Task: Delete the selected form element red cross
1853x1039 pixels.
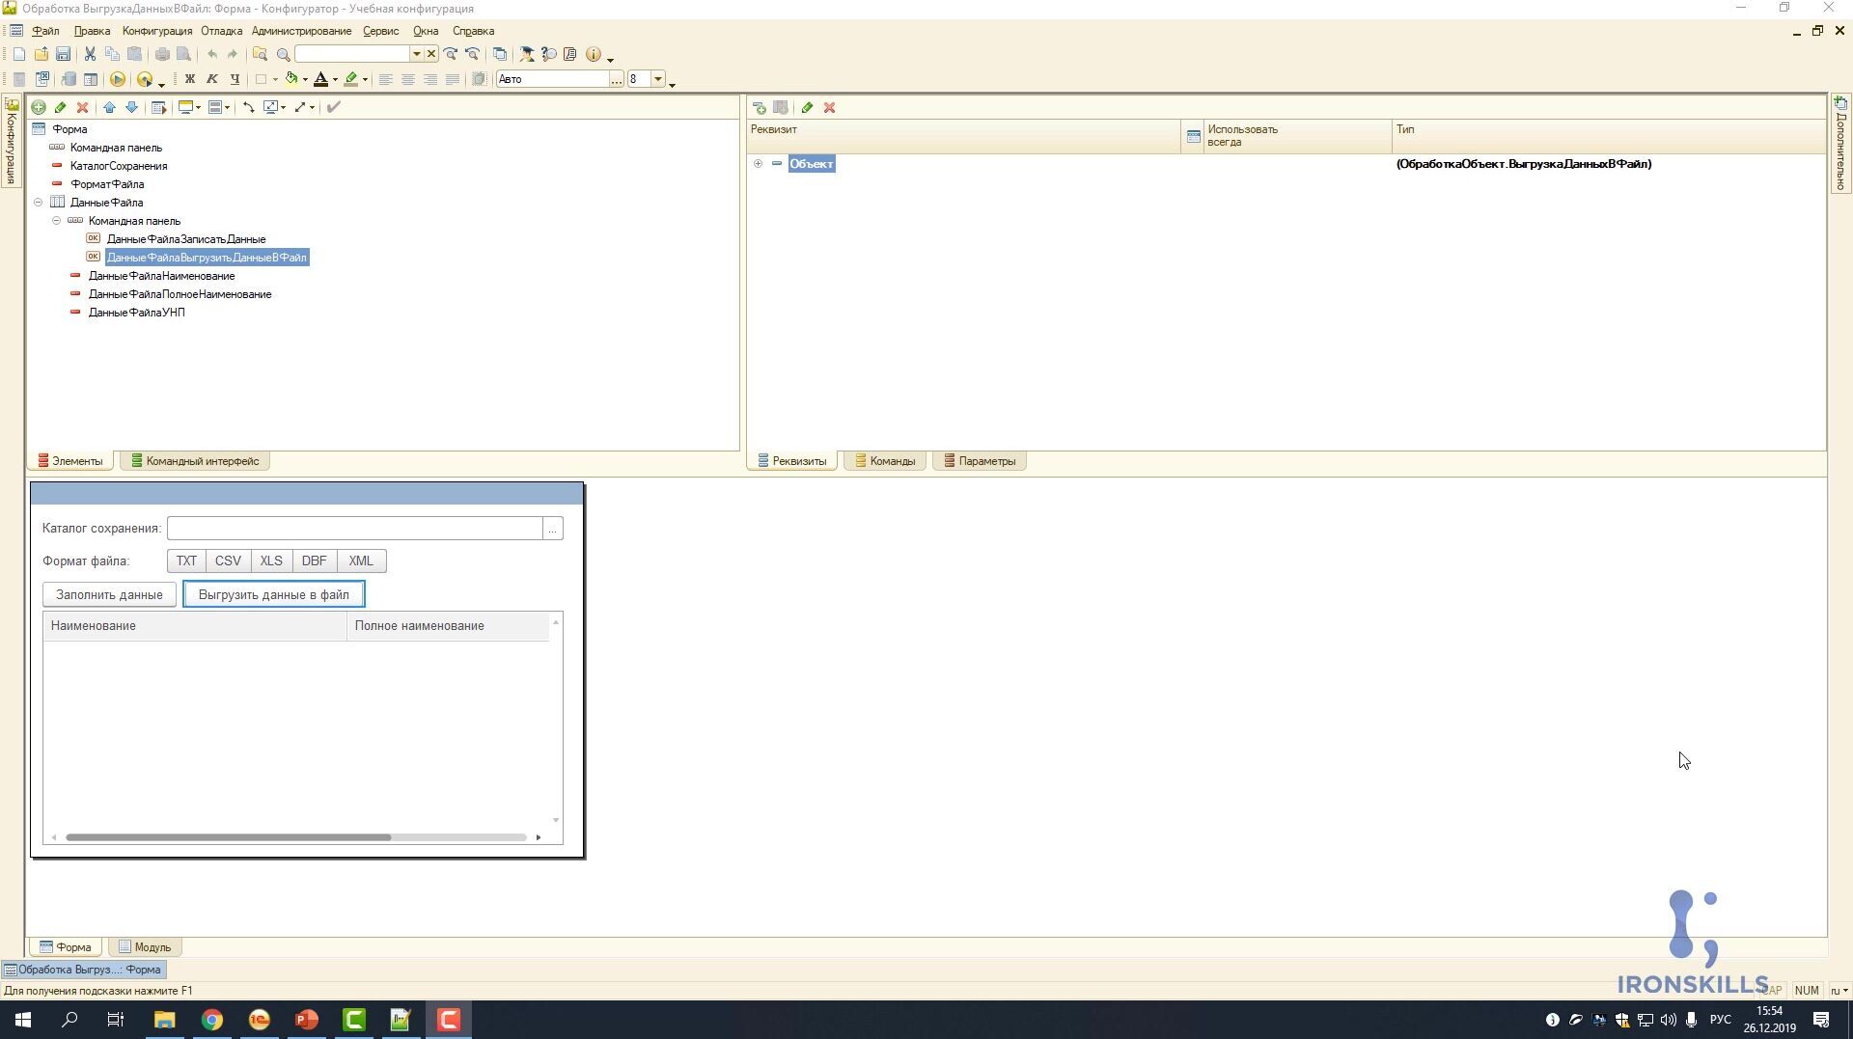Action: [83, 107]
